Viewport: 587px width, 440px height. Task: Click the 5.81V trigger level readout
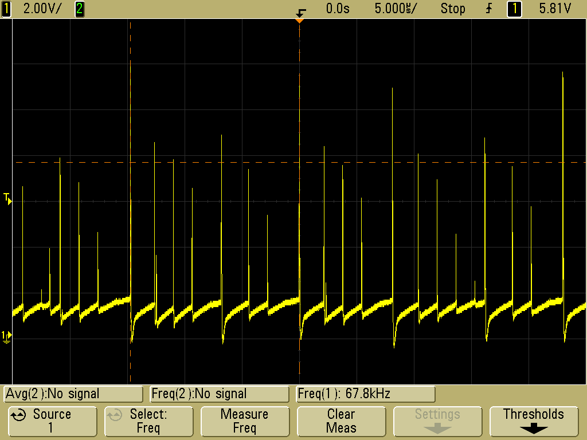pos(555,9)
